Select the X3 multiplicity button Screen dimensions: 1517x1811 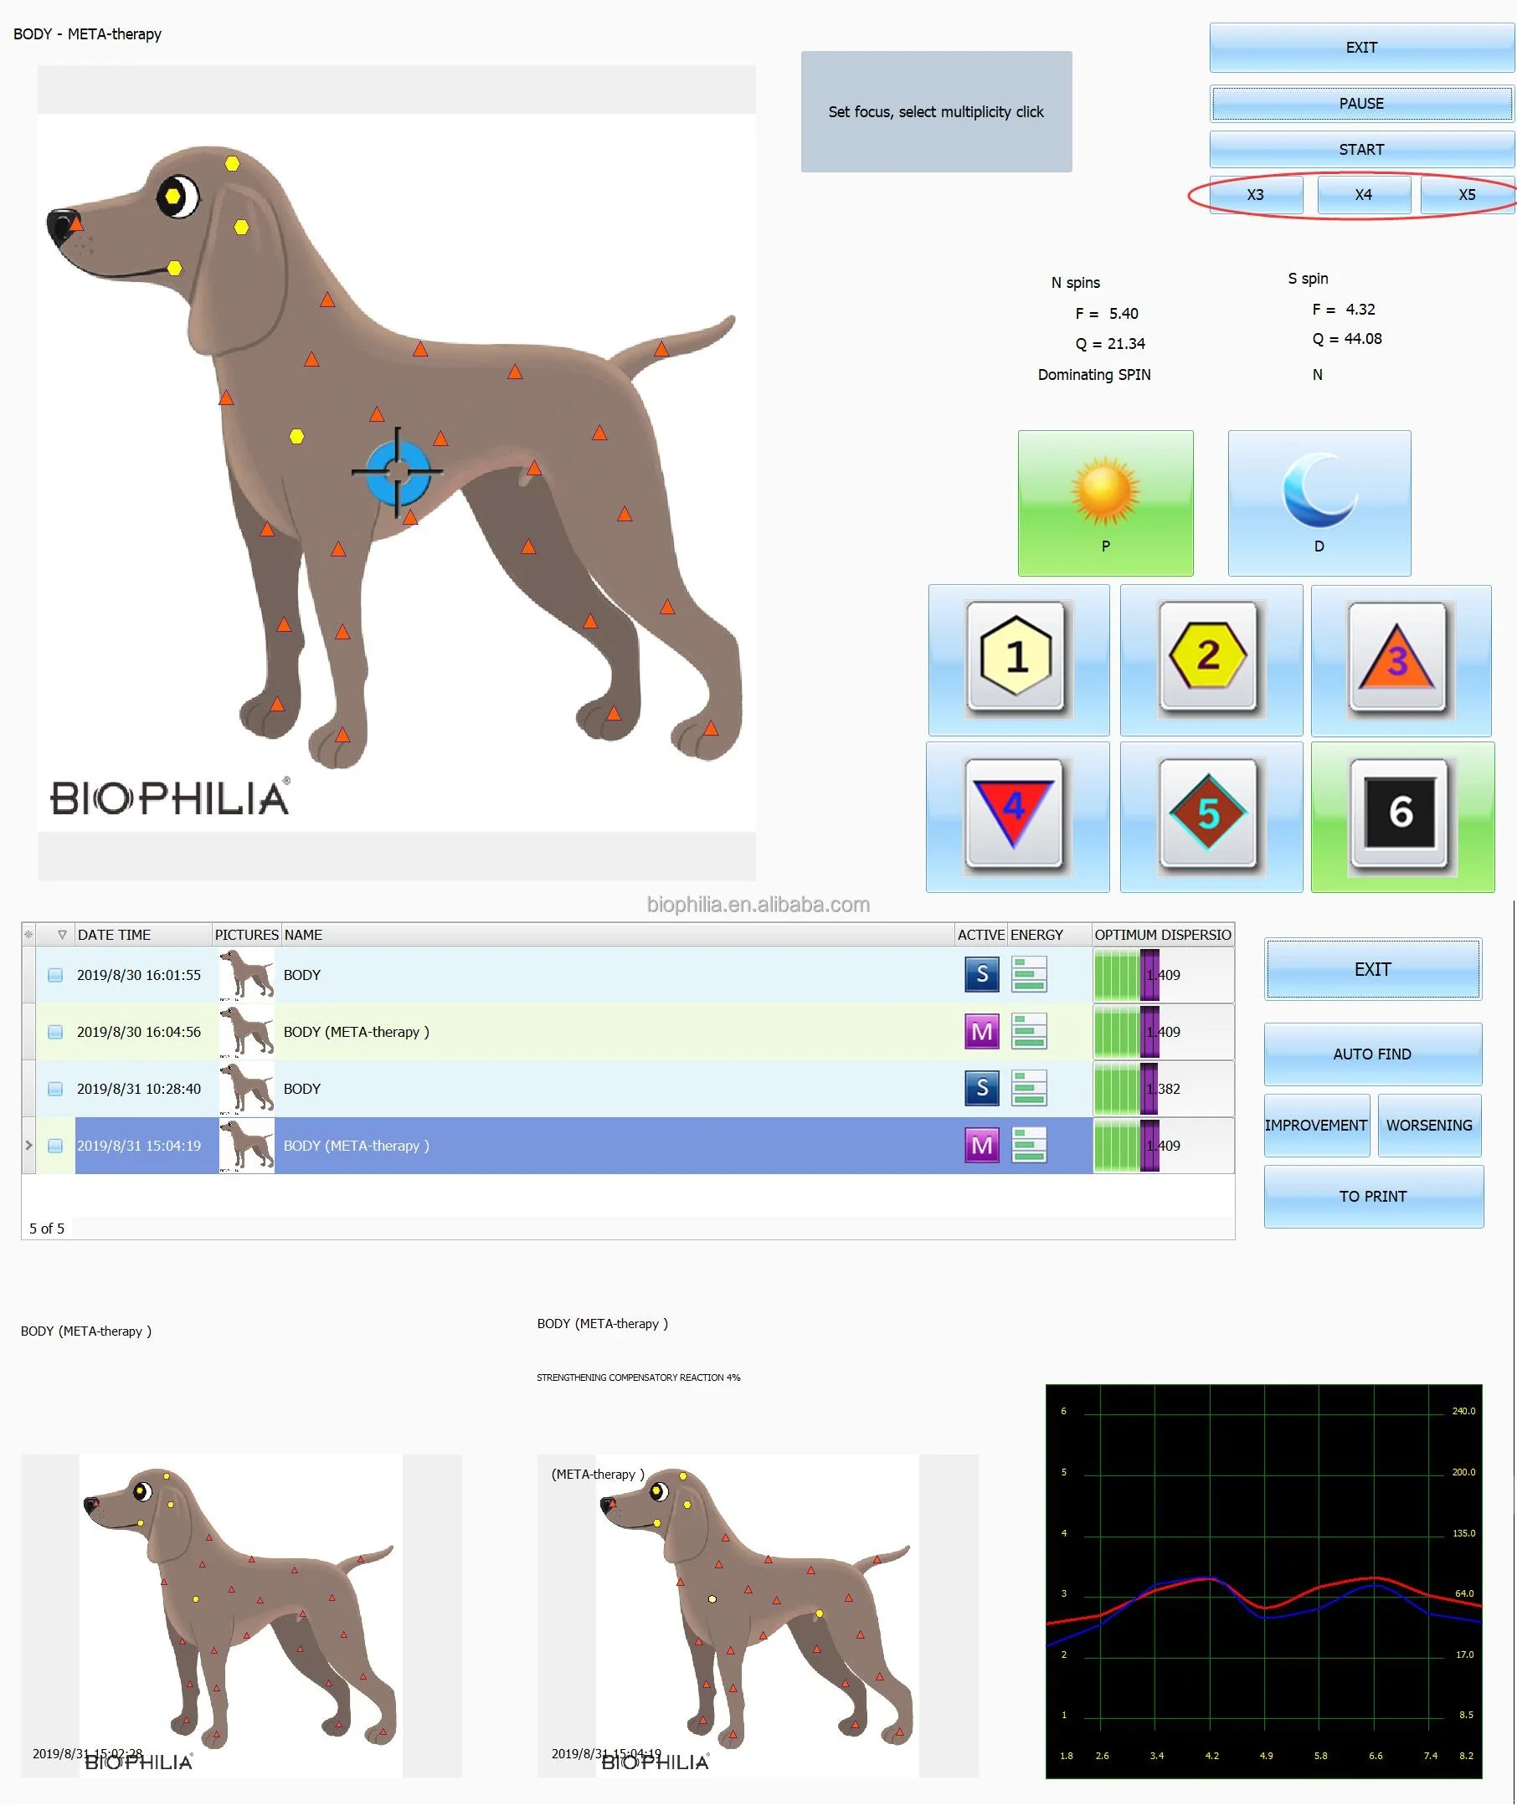[1256, 195]
